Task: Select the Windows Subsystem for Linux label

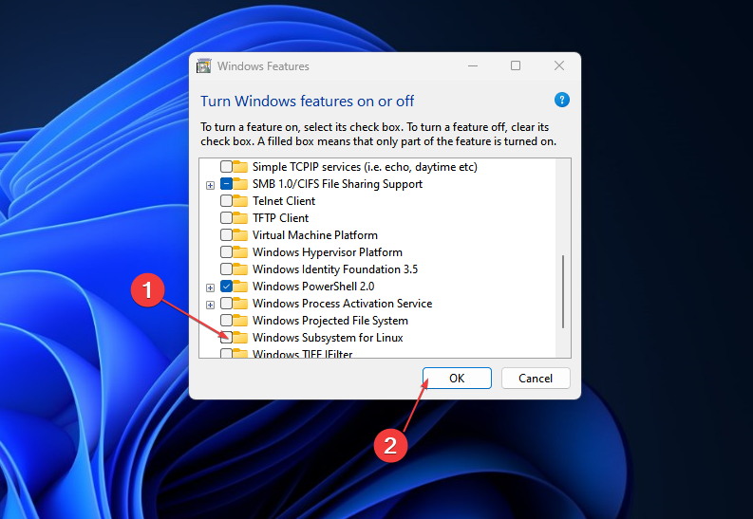Action: click(328, 338)
